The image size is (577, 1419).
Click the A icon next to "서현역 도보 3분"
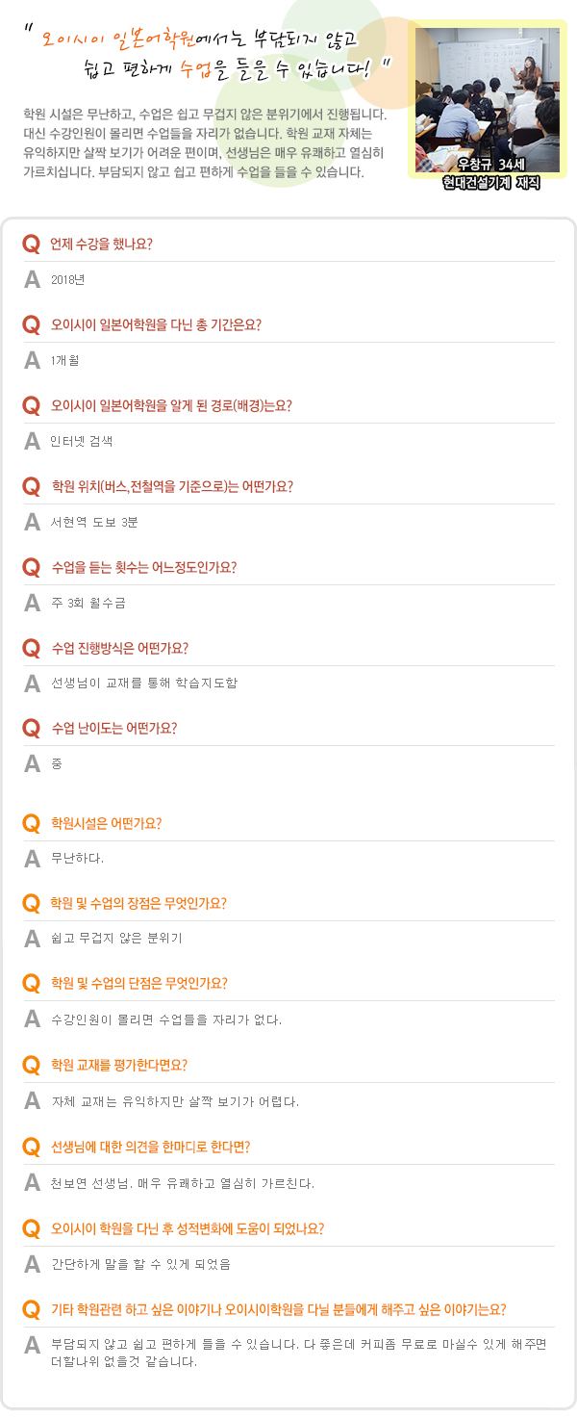(x=32, y=522)
